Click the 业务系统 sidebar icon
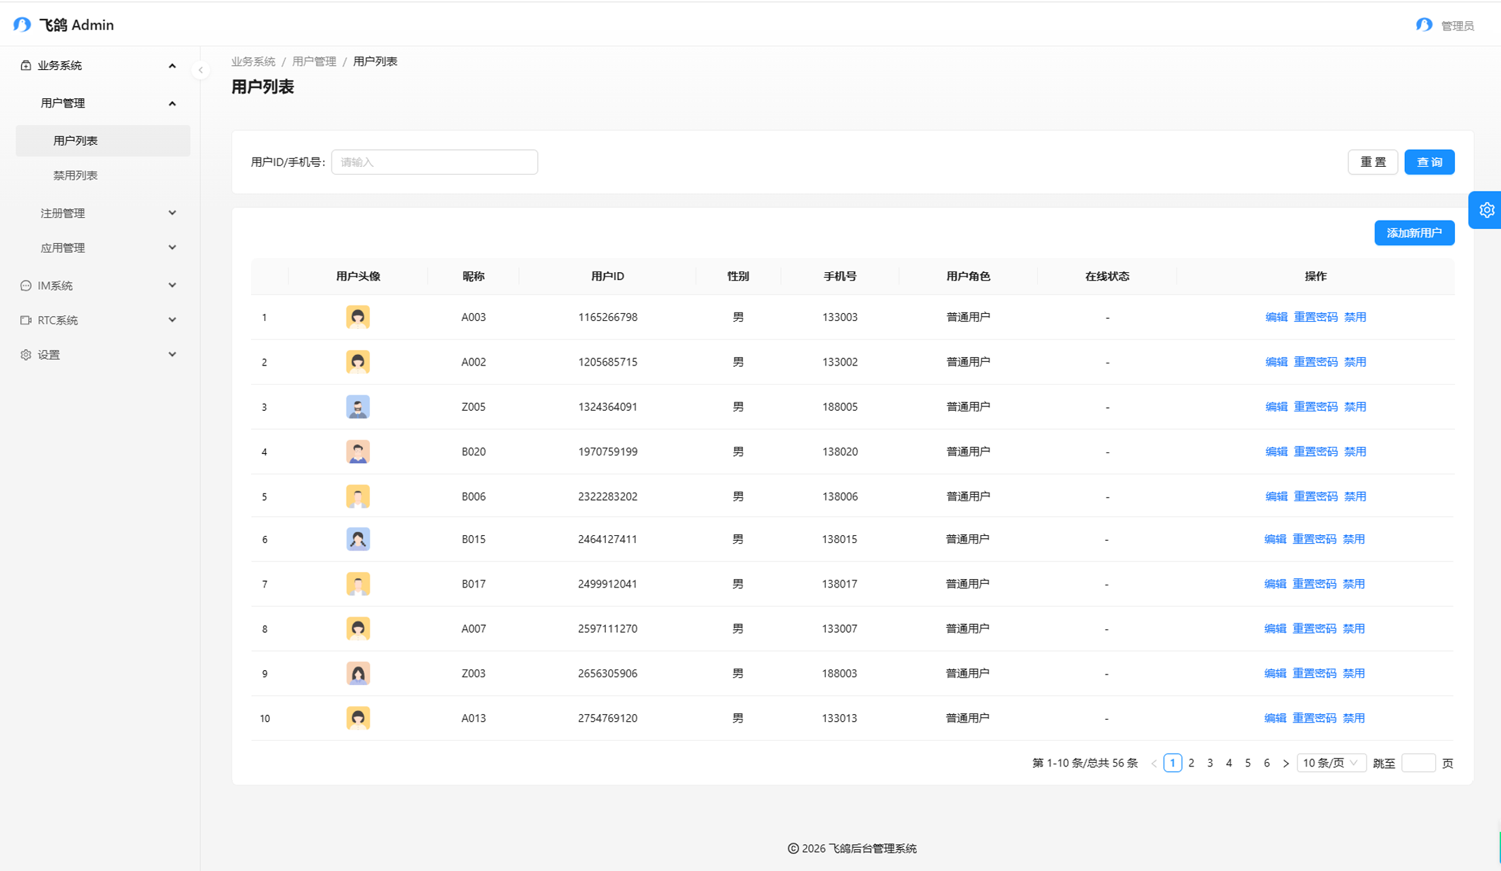The image size is (1501, 871). (25, 65)
